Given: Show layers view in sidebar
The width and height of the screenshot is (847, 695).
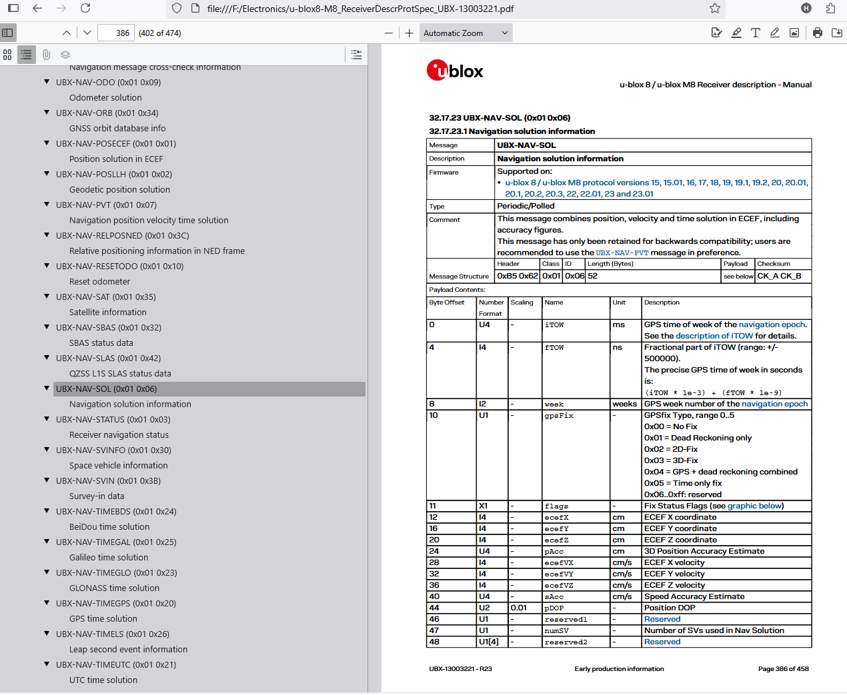Looking at the screenshot, I should [x=65, y=55].
